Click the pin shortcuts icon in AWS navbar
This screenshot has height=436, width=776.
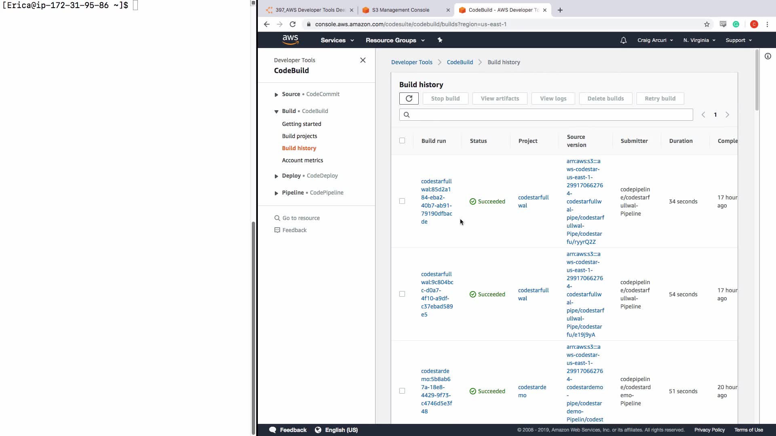[x=440, y=40]
